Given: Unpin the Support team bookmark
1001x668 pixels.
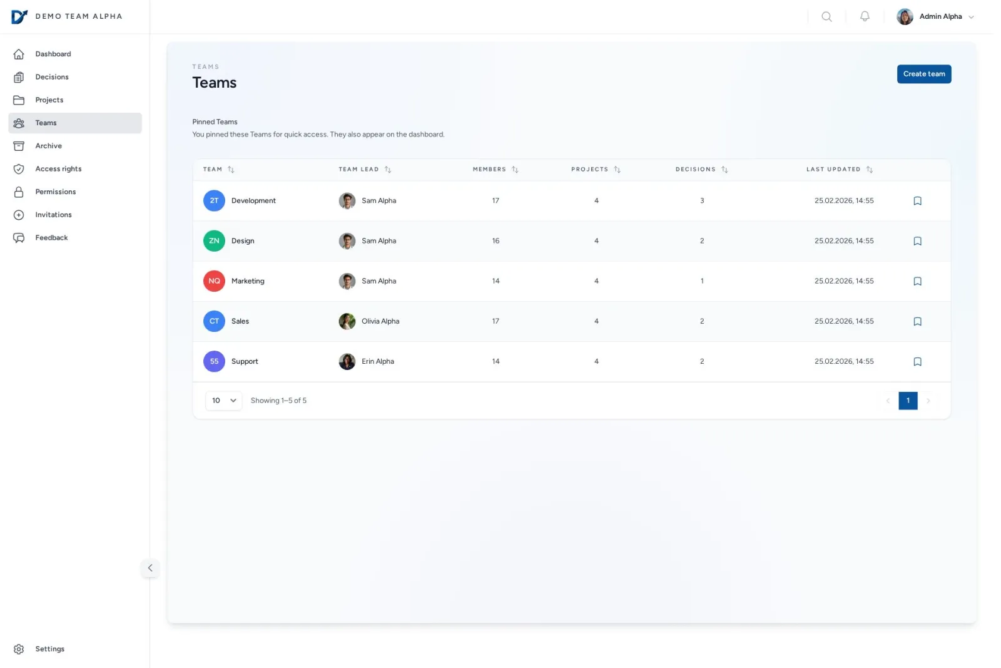Looking at the screenshot, I should [917, 361].
